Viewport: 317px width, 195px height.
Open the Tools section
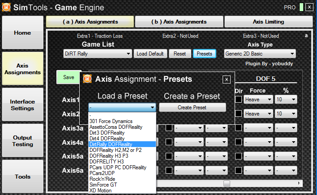(x=23, y=176)
